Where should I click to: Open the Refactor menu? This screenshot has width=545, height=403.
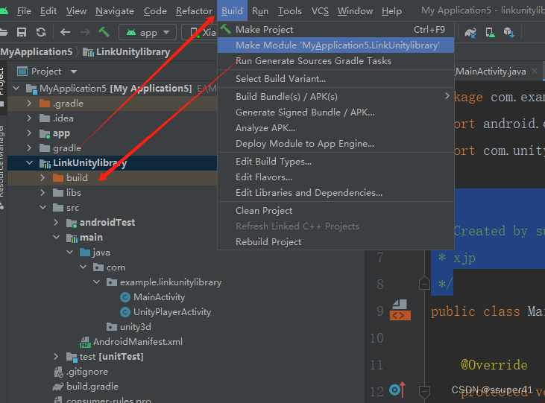pos(194,11)
